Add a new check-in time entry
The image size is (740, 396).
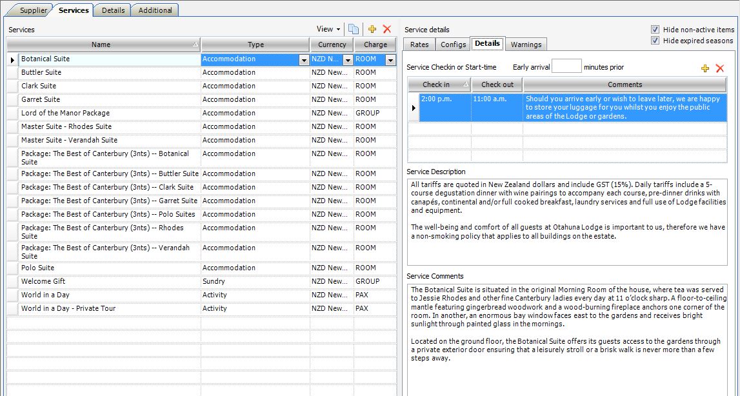pyautogui.click(x=705, y=67)
